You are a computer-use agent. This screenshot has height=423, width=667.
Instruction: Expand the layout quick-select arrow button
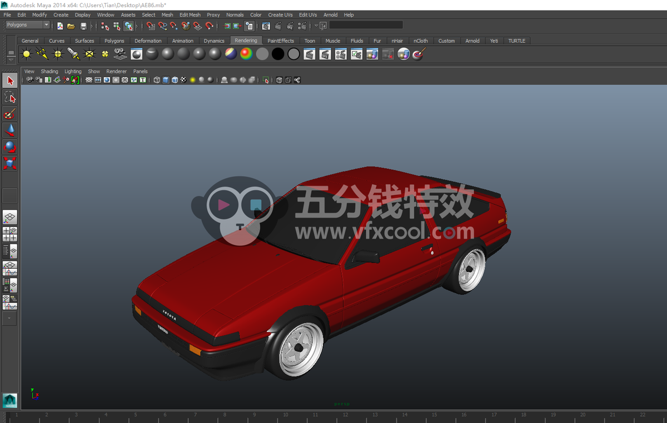10,319
